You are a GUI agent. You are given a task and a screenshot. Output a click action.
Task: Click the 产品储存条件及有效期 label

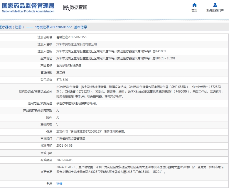[x=38, y=111]
